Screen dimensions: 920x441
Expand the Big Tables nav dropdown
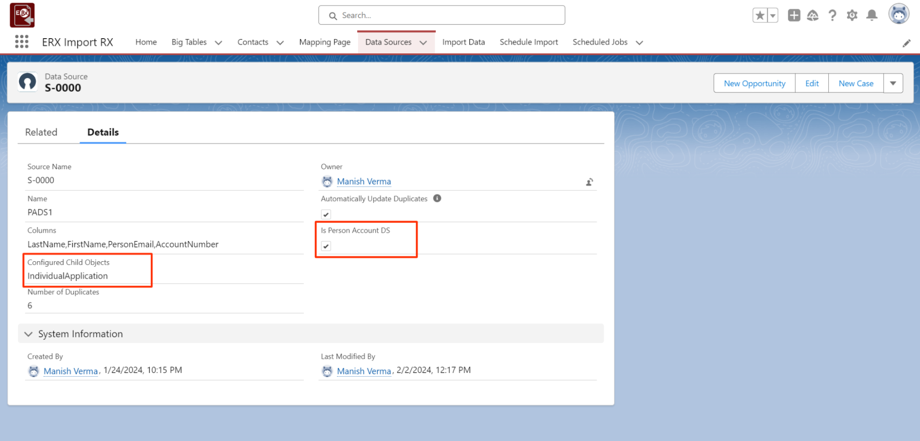pos(219,43)
